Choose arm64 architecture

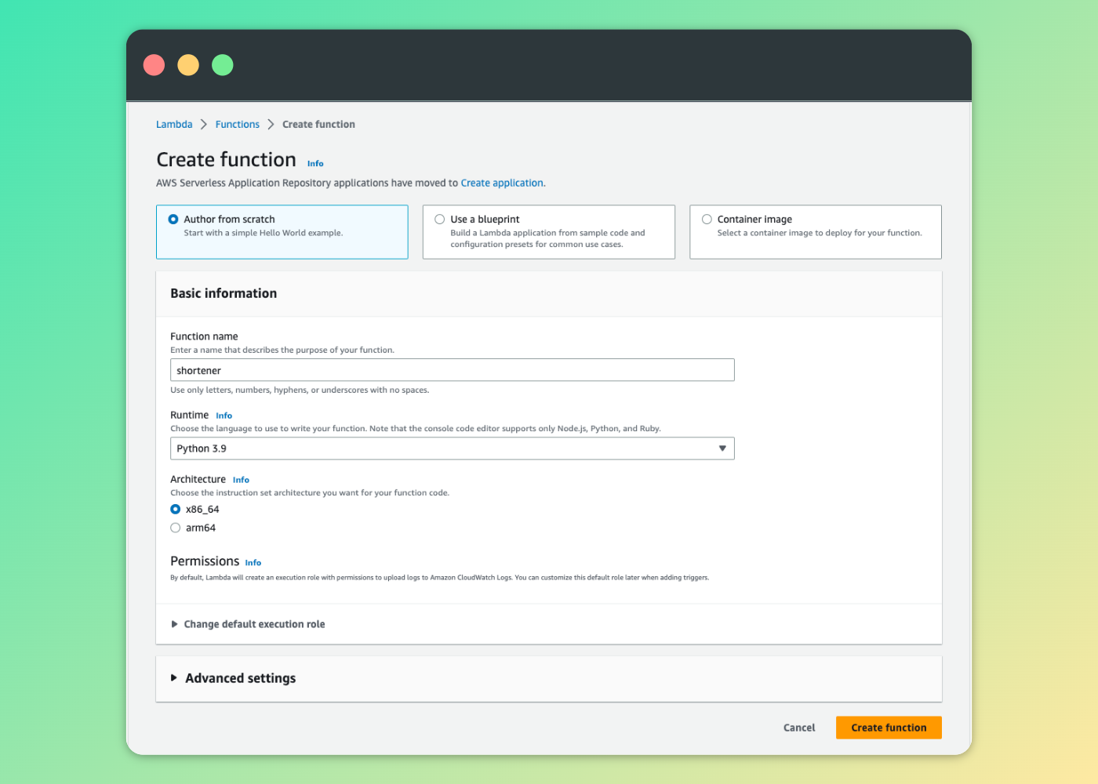(x=176, y=528)
